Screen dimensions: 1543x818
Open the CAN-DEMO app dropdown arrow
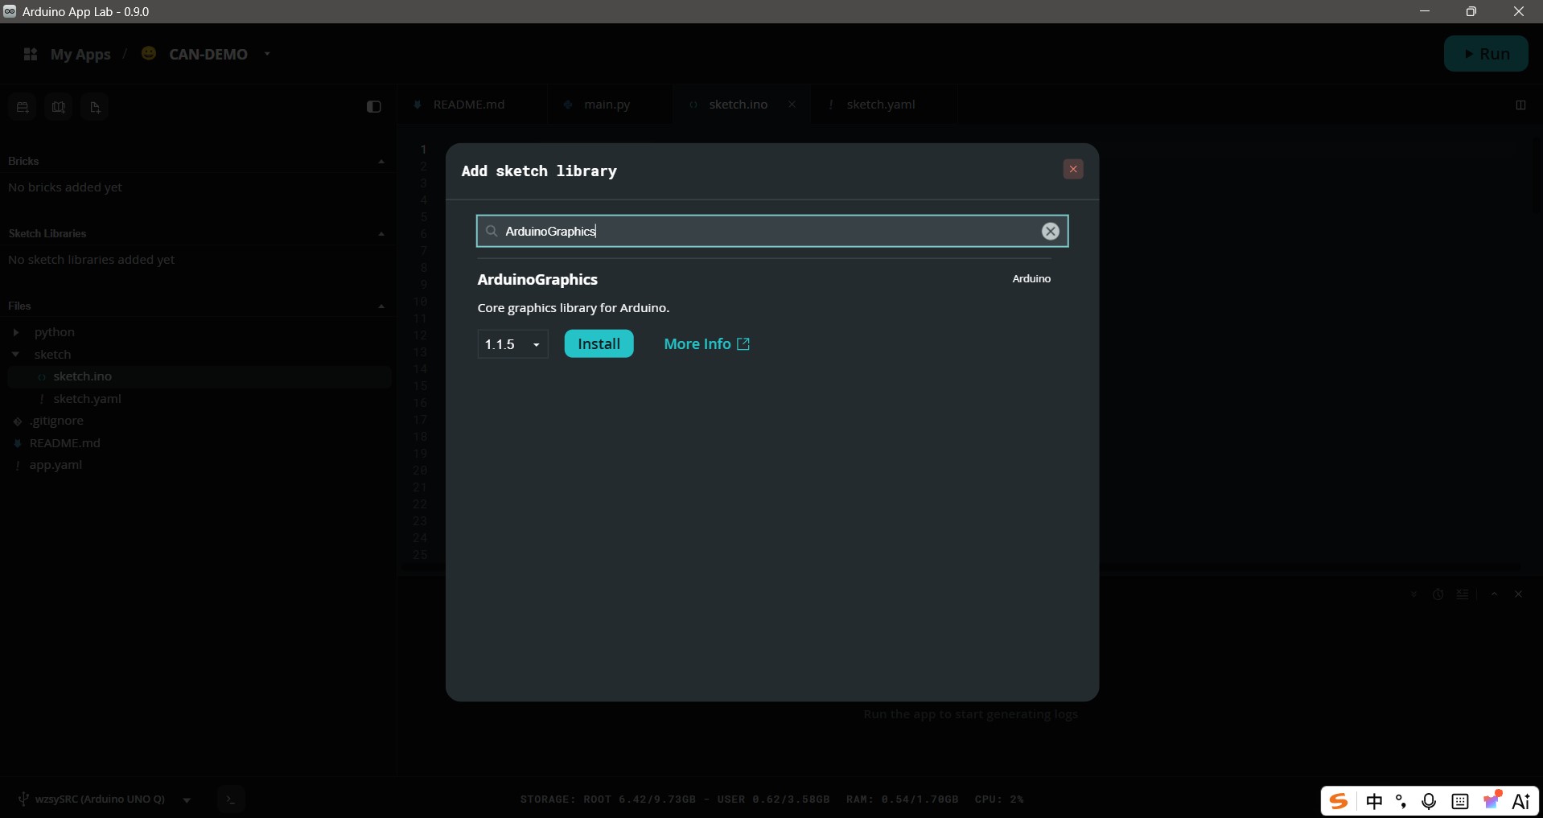pyautogui.click(x=267, y=54)
